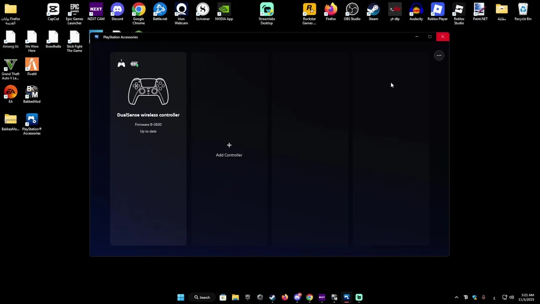This screenshot has height=304, width=540.
Task: Open the Roblox Studio desktop icon
Action: (x=459, y=14)
